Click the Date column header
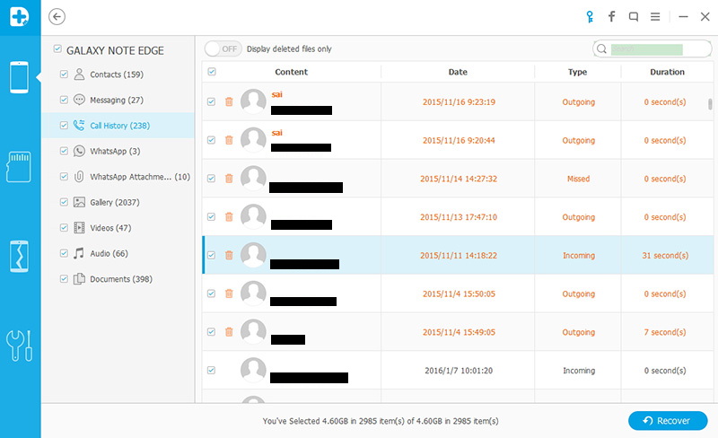This screenshot has height=438, width=718. pyautogui.click(x=458, y=72)
